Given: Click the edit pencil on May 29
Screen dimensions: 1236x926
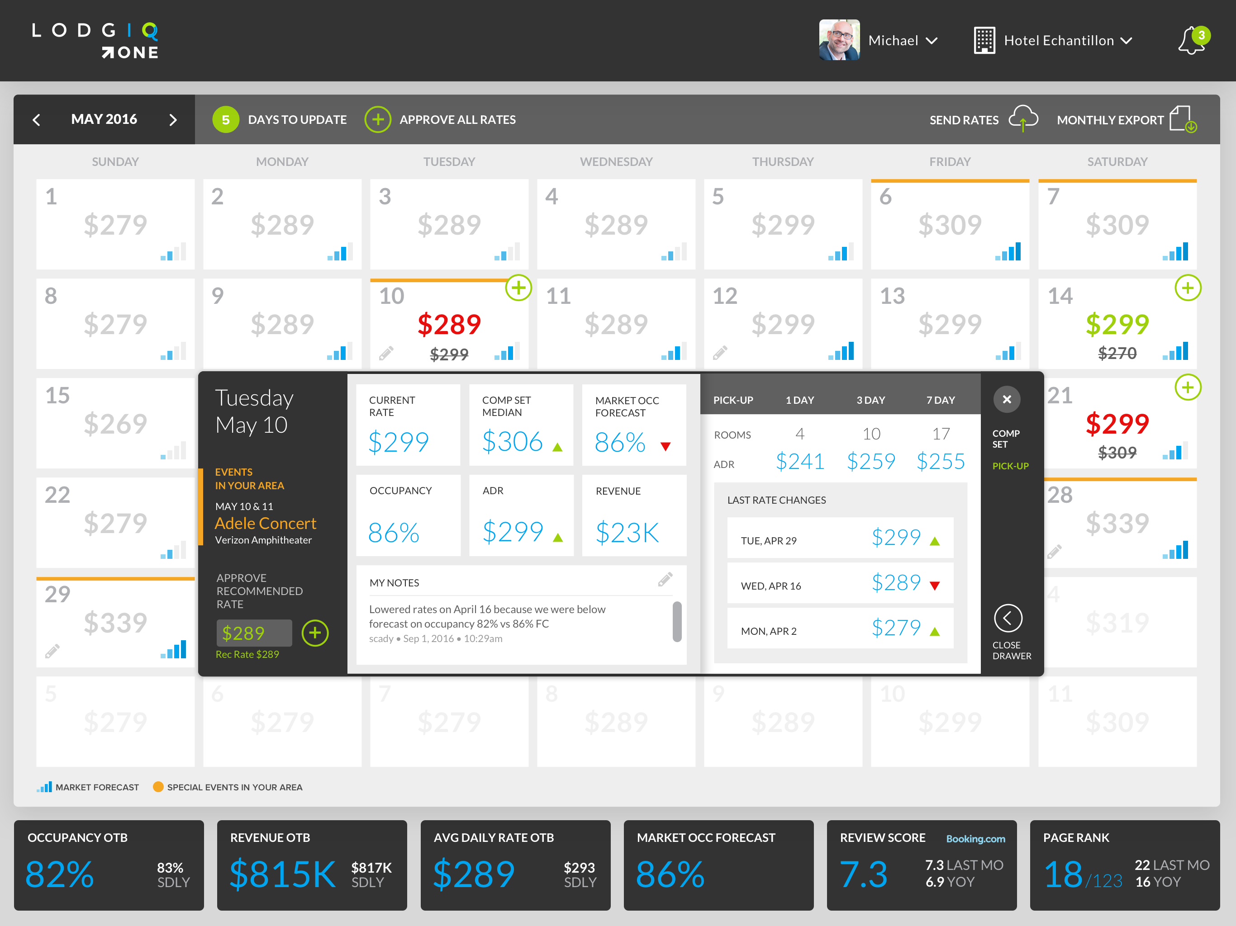Looking at the screenshot, I should [52, 651].
